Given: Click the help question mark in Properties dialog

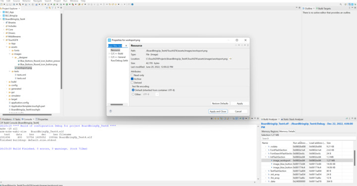Looking at the screenshot, I should coord(111,111).
